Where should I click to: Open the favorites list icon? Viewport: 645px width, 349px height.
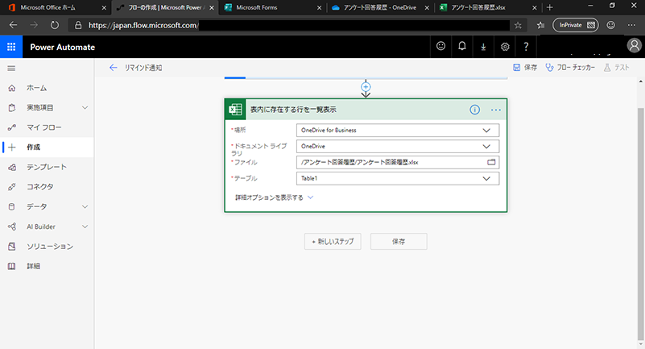click(x=540, y=26)
